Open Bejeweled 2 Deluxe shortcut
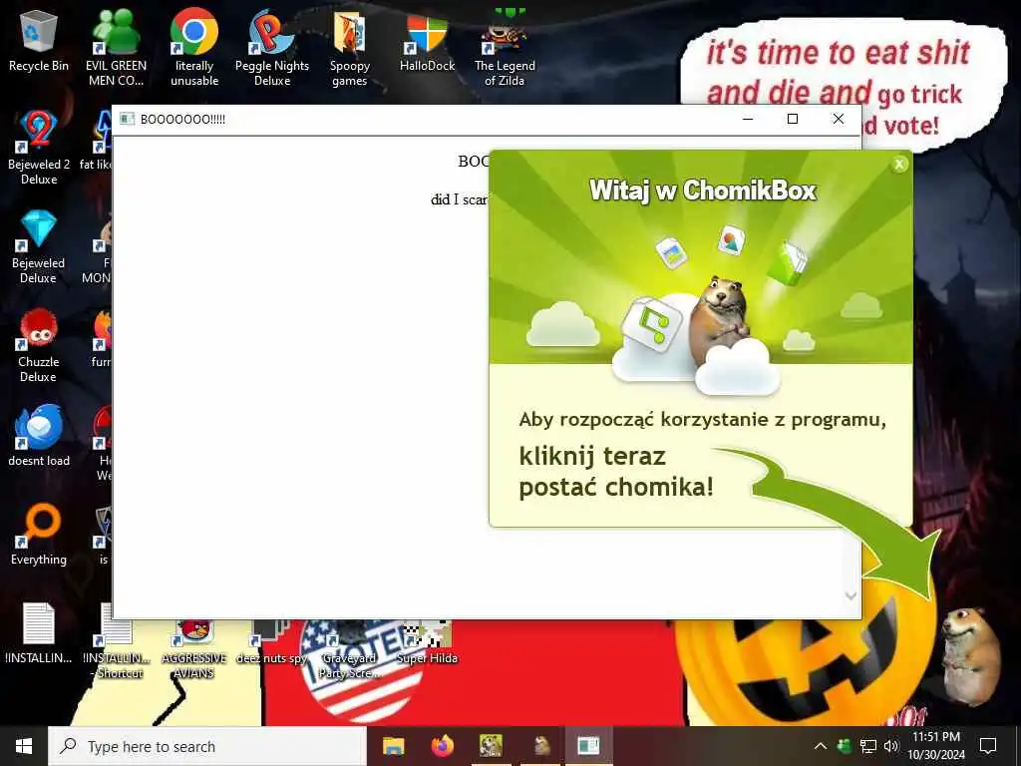The width and height of the screenshot is (1021, 766). (x=39, y=148)
